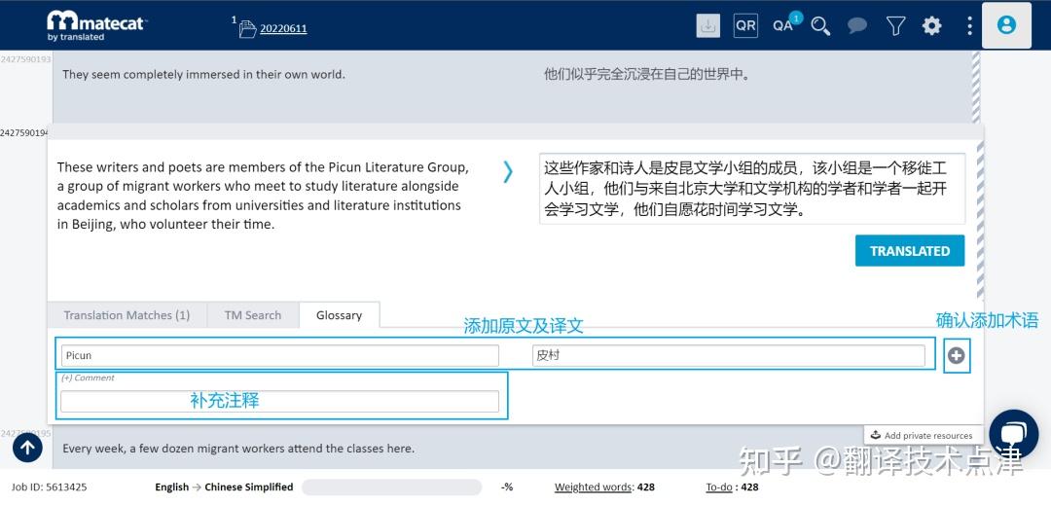Open the segment filter funnel
Viewport: 1051px width, 505px height.
pyautogui.click(x=895, y=26)
